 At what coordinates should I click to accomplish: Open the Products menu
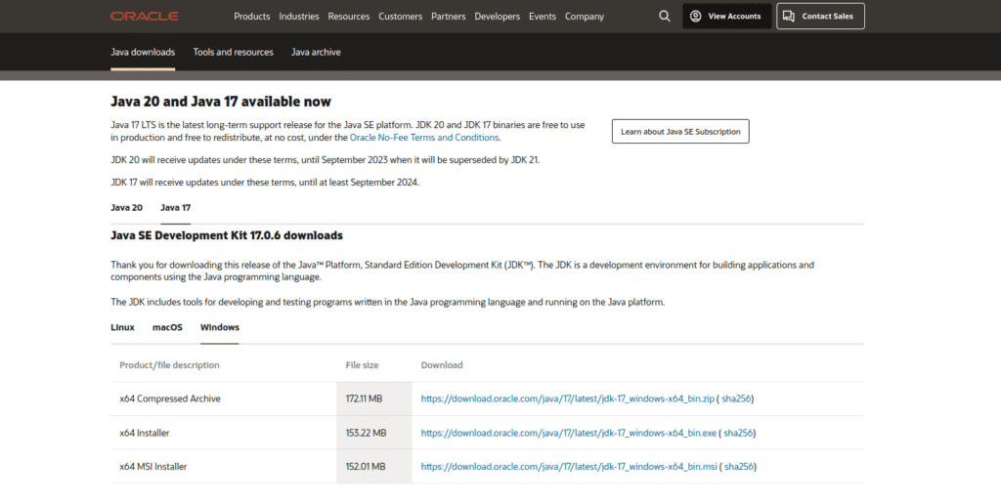click(252, 17)
